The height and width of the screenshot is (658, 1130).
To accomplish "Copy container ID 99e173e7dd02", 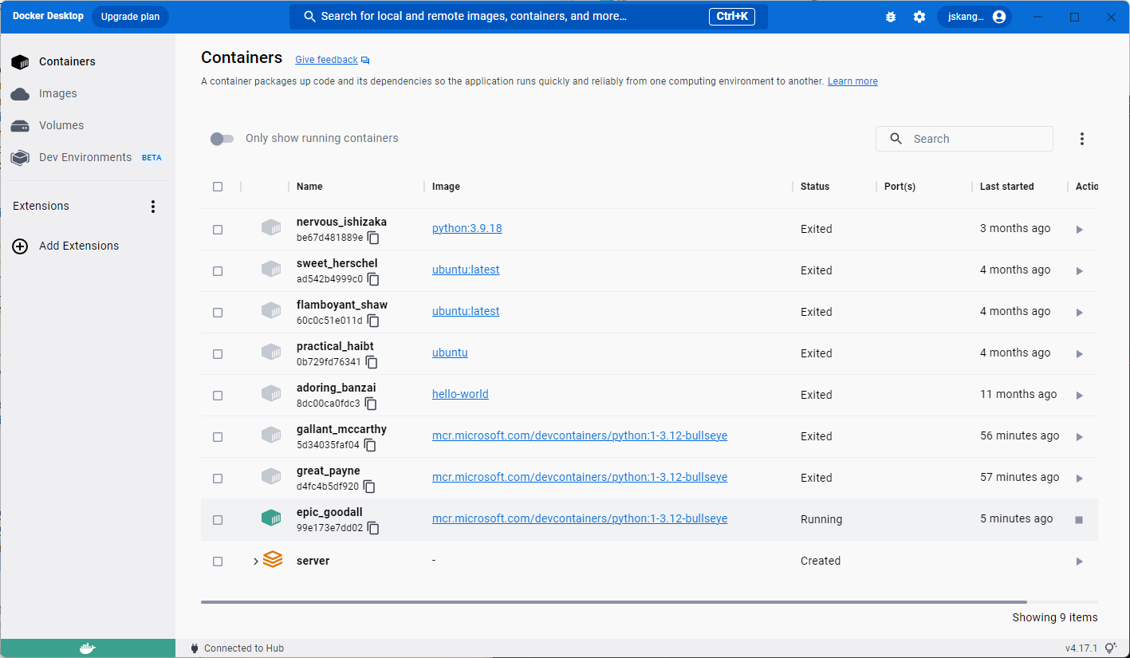I will click(x=373, y=528).
